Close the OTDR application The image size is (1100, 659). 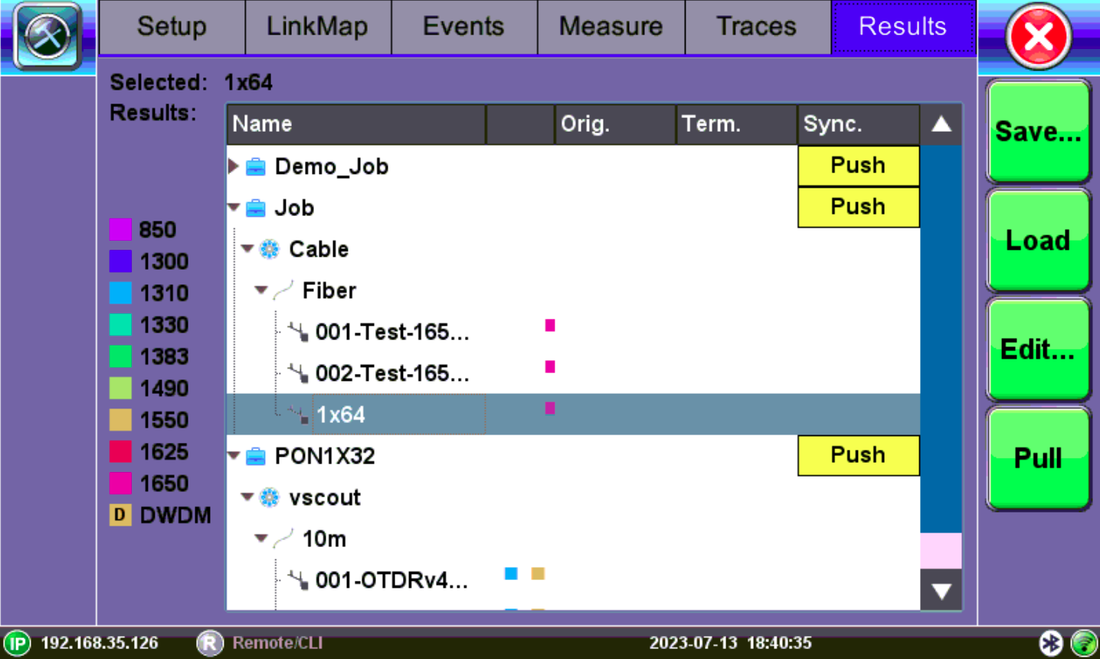(x=1038, y=36)
